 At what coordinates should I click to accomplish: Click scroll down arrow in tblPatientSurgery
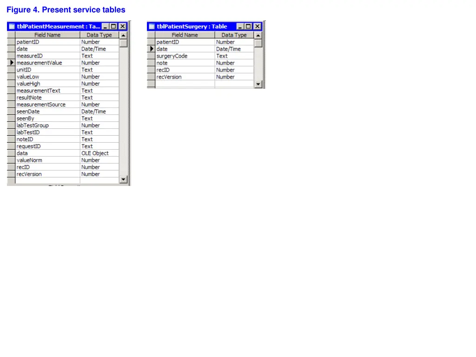click(x=258, y=84)
